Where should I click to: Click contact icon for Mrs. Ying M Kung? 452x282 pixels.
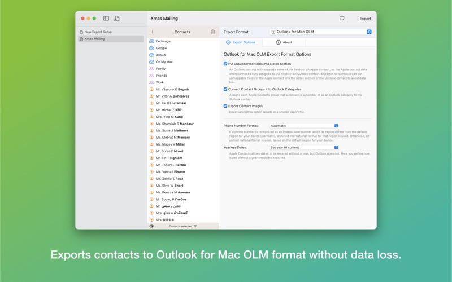coord(151,117)
